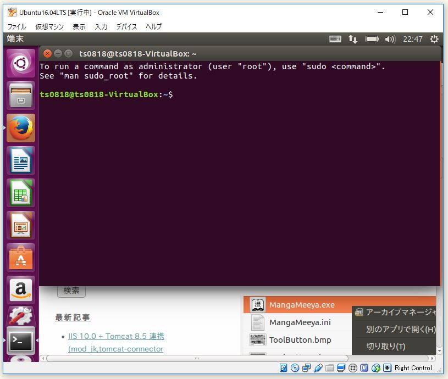This screenshot has height=379, width=448.
Task: Open System Settings gear-and-wrench icon
Action: [x=21, y=316]
